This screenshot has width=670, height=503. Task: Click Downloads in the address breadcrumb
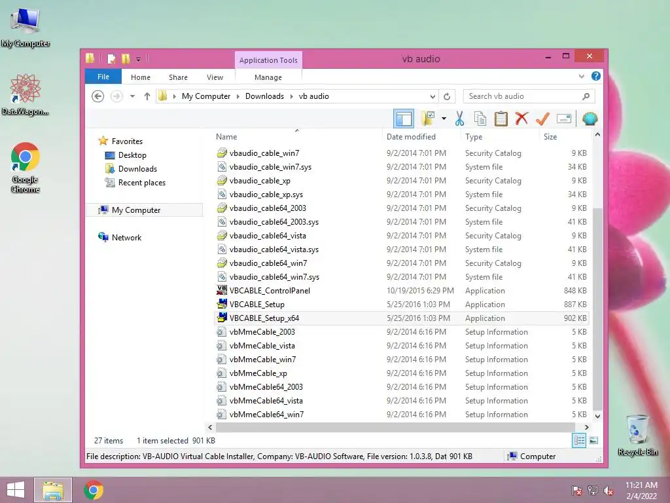264,96
